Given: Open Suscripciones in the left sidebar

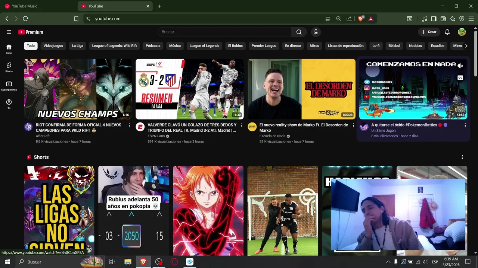Looking at the screenshot, I should 9,86.
